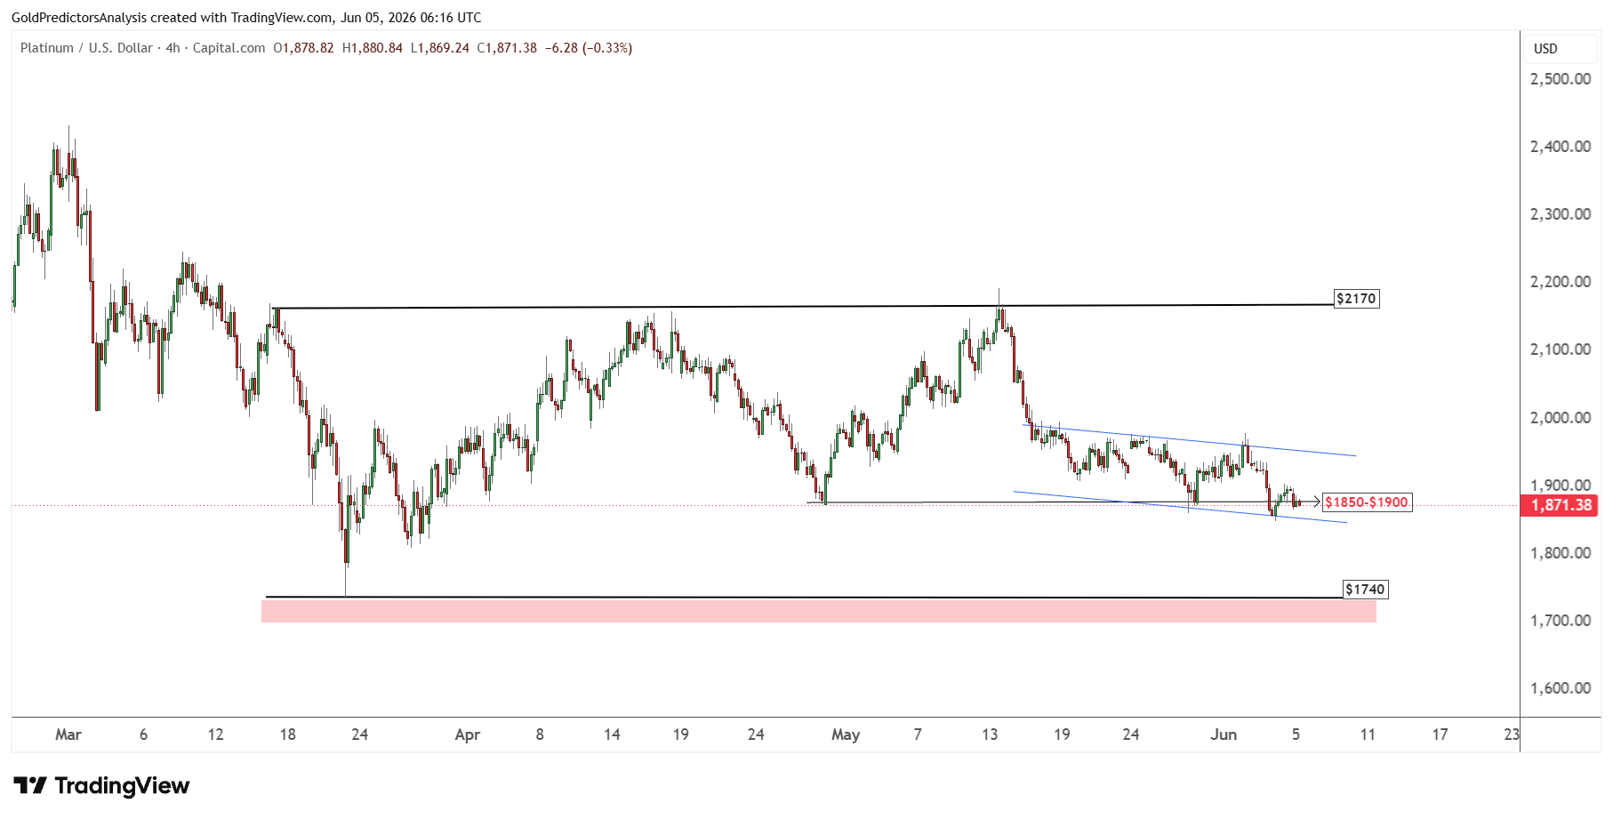Click the close value C1,871.38

(507, 48)
